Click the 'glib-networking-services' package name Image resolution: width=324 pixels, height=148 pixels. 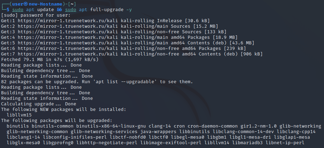tap(104, 131)
